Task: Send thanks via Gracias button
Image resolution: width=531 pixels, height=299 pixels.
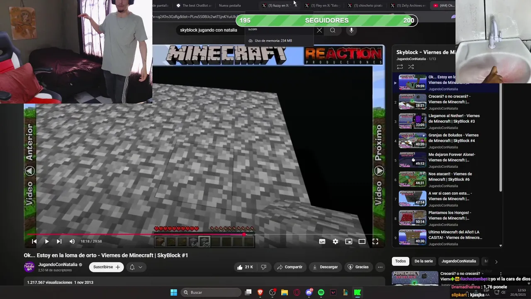Action: [x=358, y=267]
